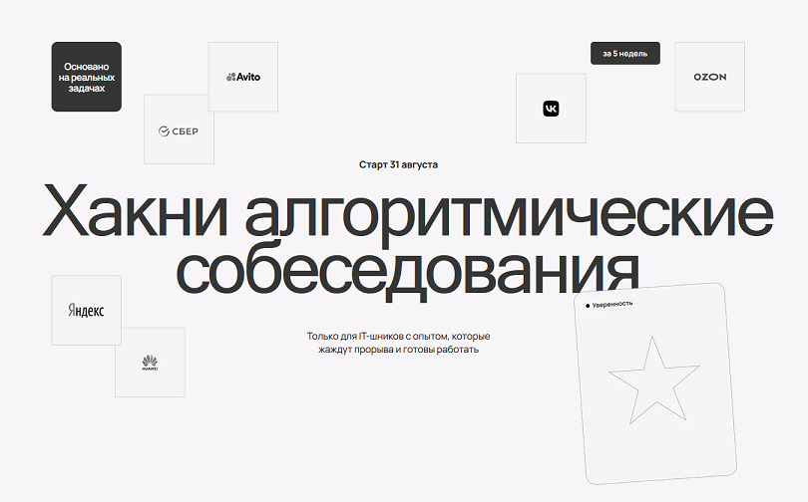Click the star outline on the card
Image resolution: width=808 pixels, height=502 pixels.
click(x=653, y=382)
